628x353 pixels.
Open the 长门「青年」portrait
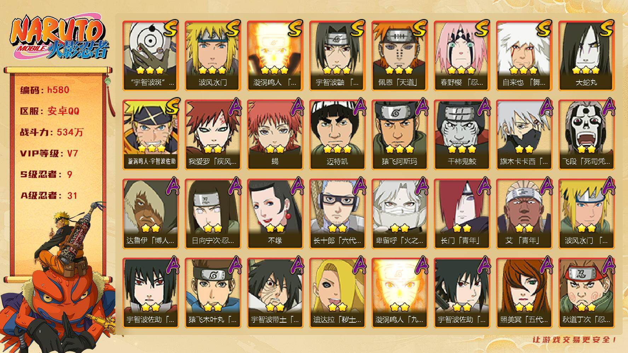click(x=462, y=214)
